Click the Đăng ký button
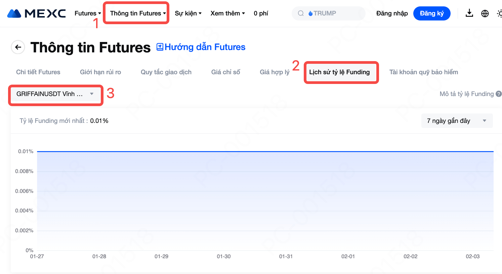Screen dimensions: 502x274 (x=431, y=13)
